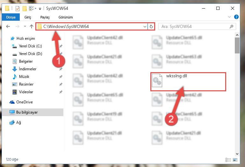The height and width of the screenshot is (167, 245).
Task: Expand the address bar history dropdown
Action: 145,26
